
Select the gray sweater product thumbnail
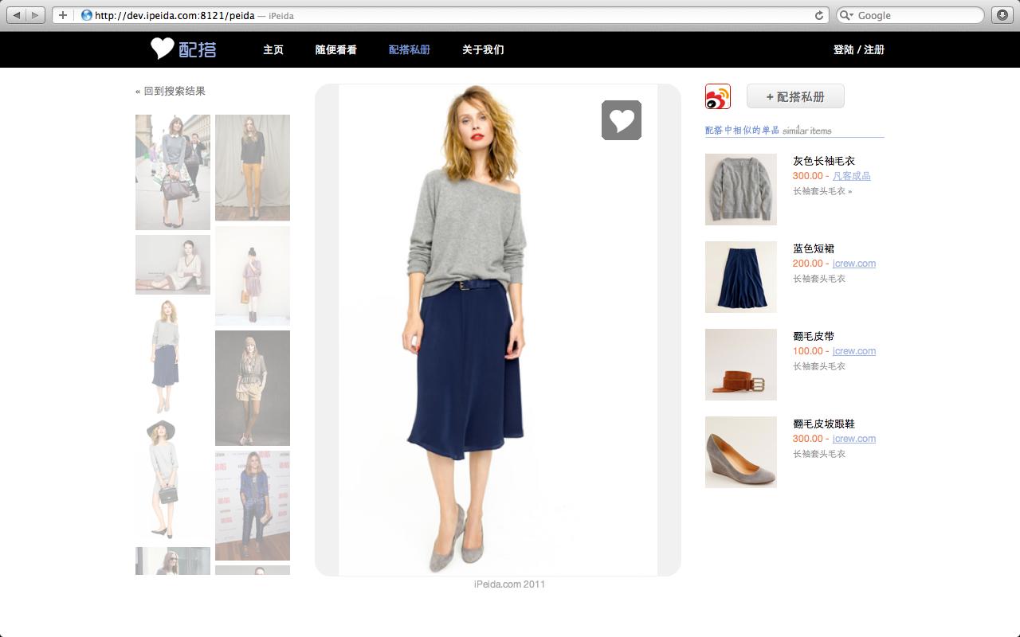pos(741,190)
